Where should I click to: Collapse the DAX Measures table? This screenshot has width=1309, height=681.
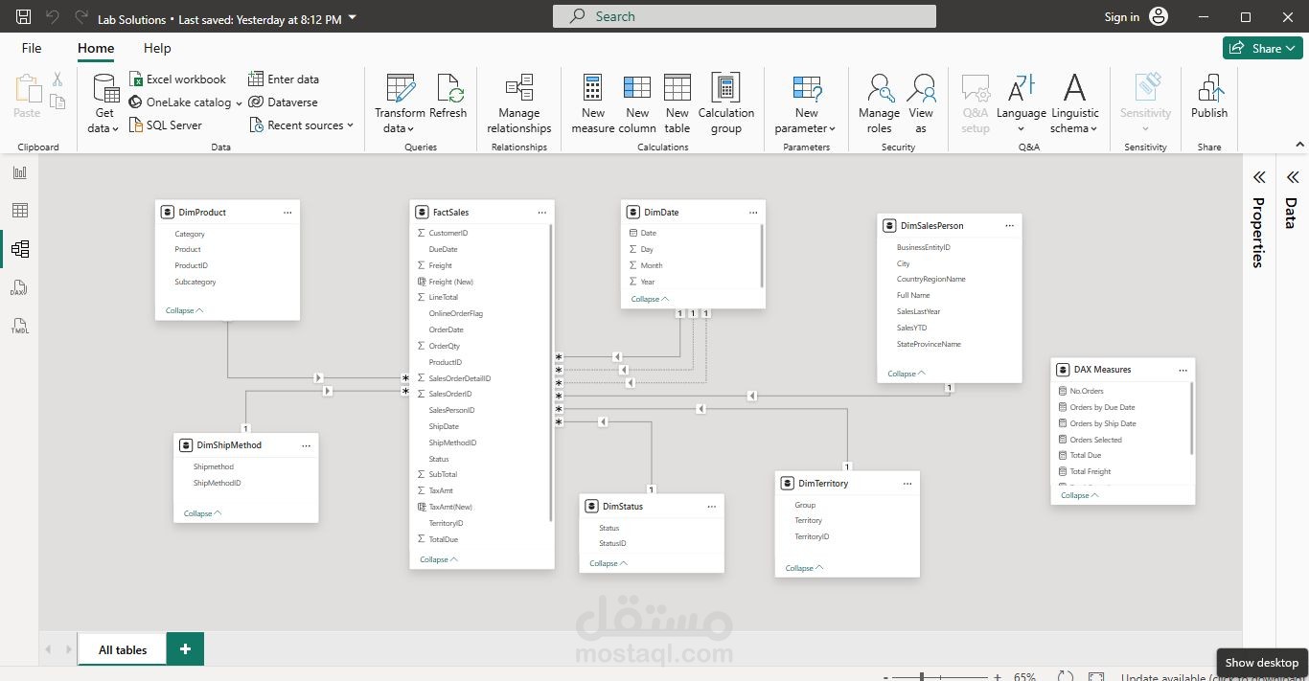pos(1080,495)
